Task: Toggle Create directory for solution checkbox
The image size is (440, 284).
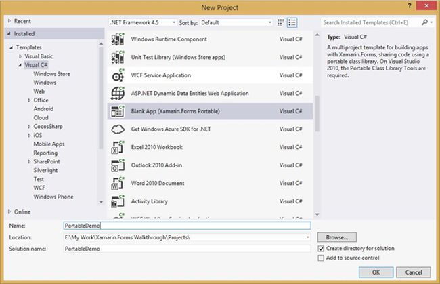Action: (x=321, y=249)
